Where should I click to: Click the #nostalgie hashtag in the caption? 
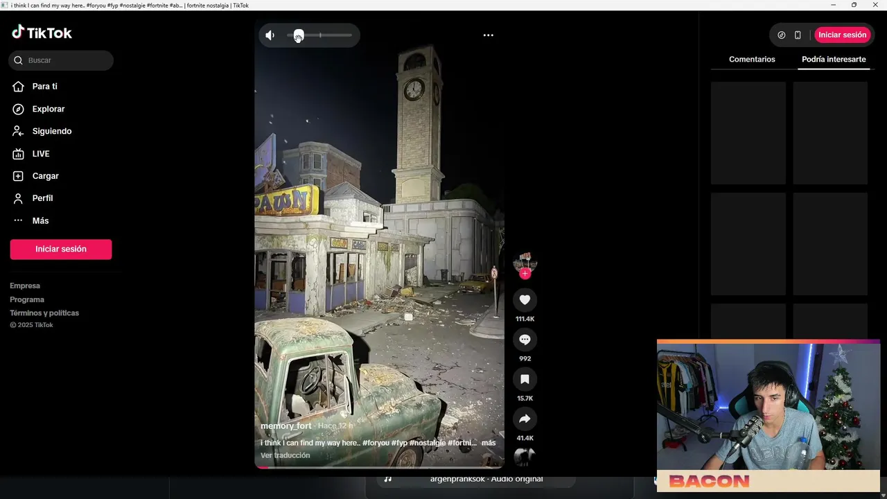click(x=427, y=443)
